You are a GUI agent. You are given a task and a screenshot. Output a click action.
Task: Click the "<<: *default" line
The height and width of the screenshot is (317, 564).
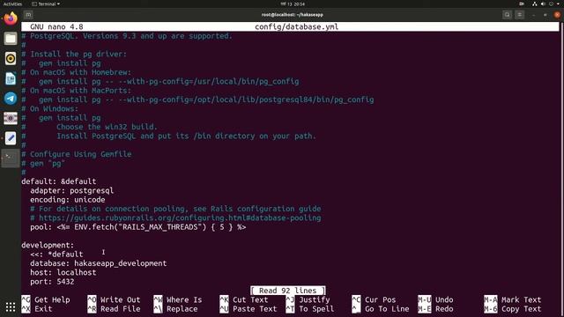coord(56,254)
